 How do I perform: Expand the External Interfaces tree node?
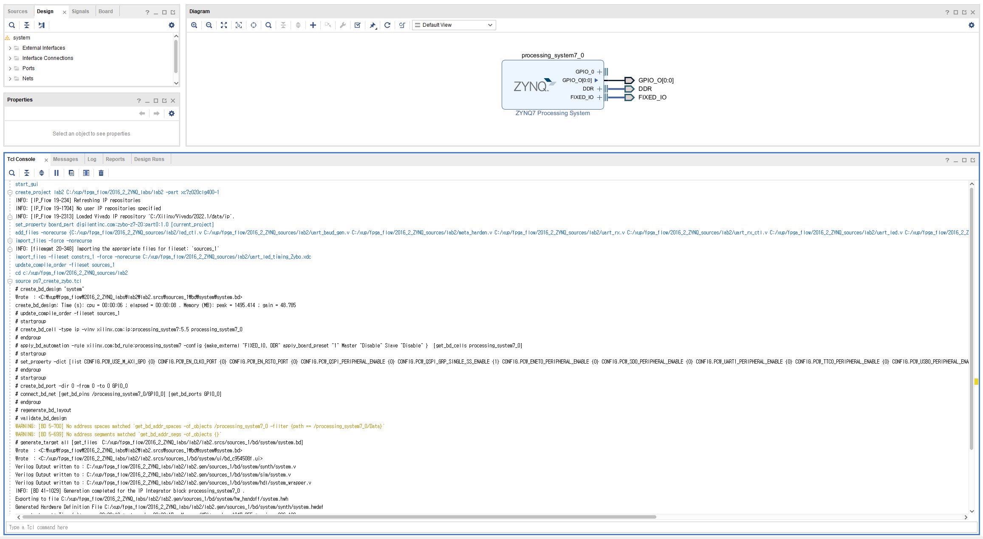point(10,48)
